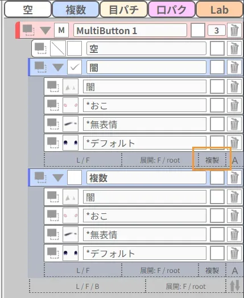Click the M type box on MultiButton 1
Image resolution: width=244 pixels, height=298 pixels.
[61, 30]
